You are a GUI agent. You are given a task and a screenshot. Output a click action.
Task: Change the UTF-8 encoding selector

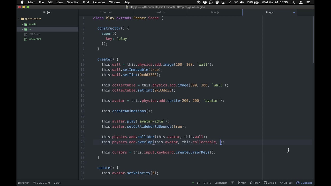(207, 183)
